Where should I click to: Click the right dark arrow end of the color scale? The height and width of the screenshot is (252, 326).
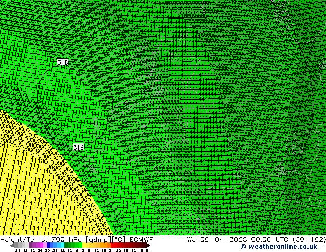(x=148, y=245)
